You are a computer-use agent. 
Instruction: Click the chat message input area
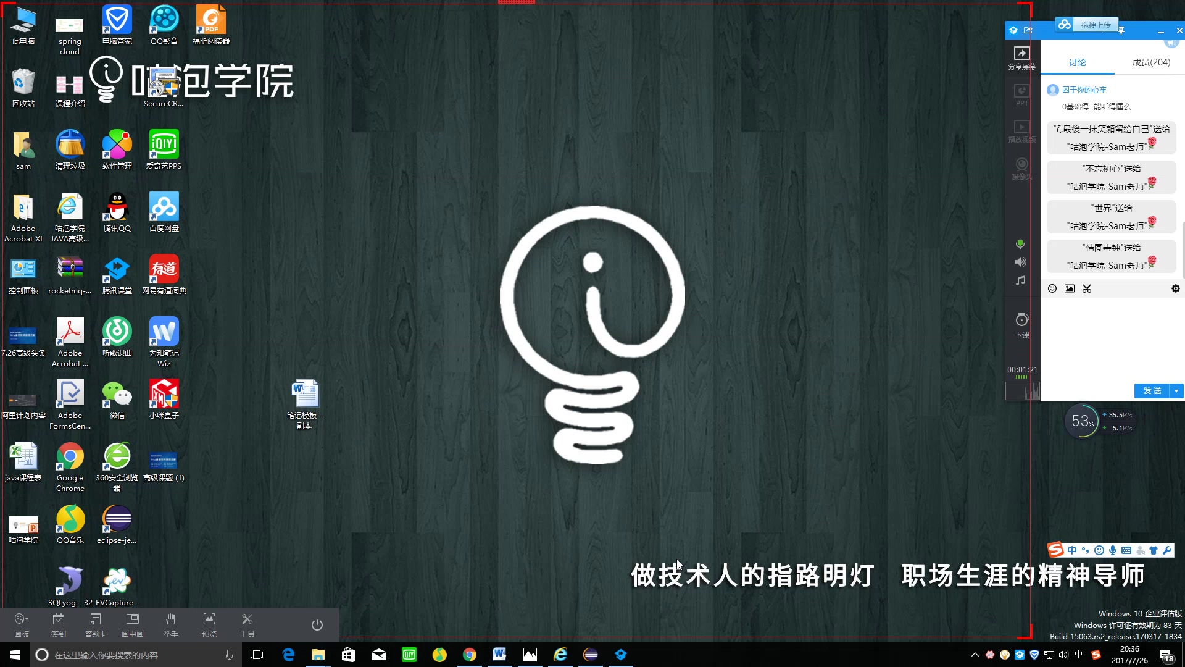tap(1112, 338)
